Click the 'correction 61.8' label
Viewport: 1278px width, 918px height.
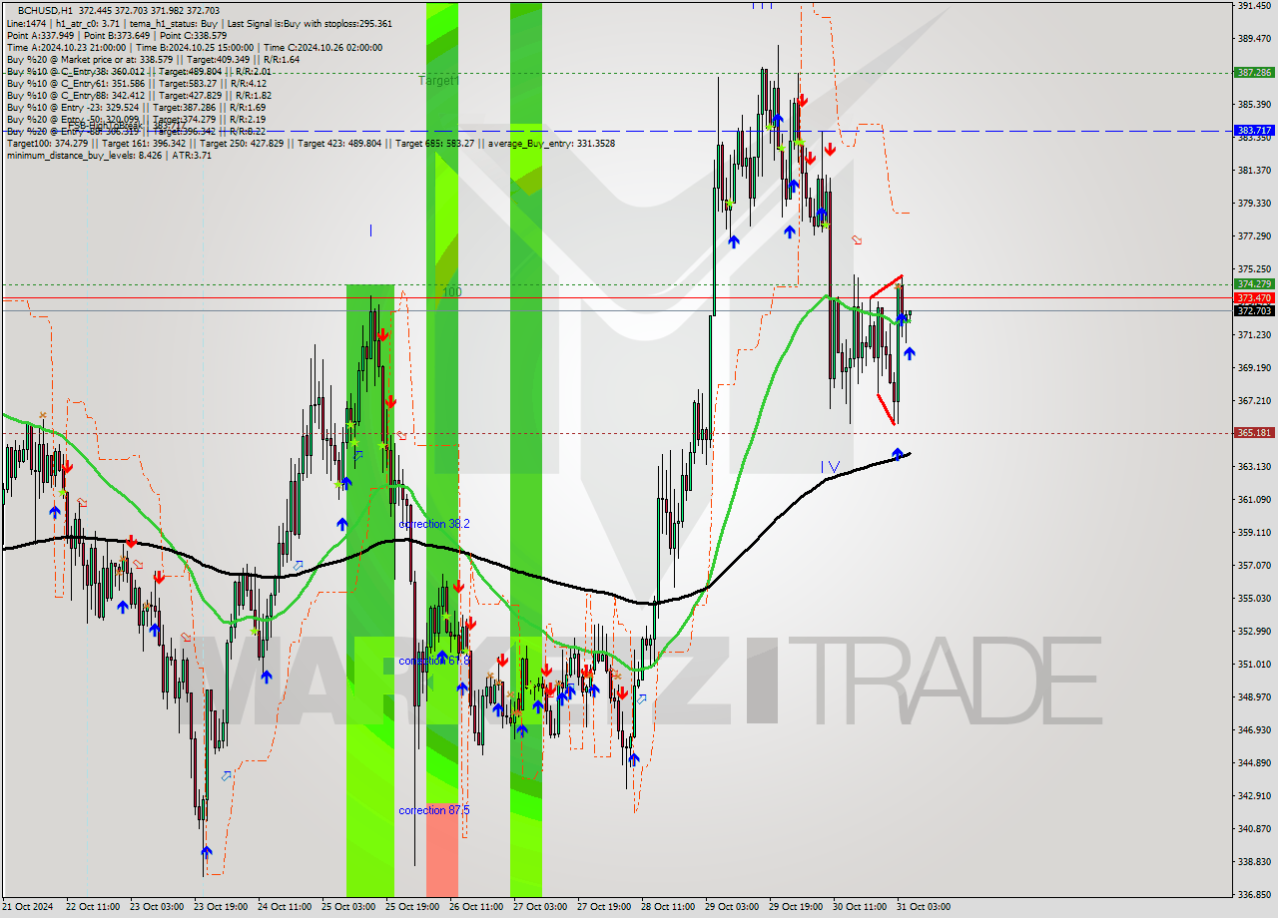pos(434,661)
